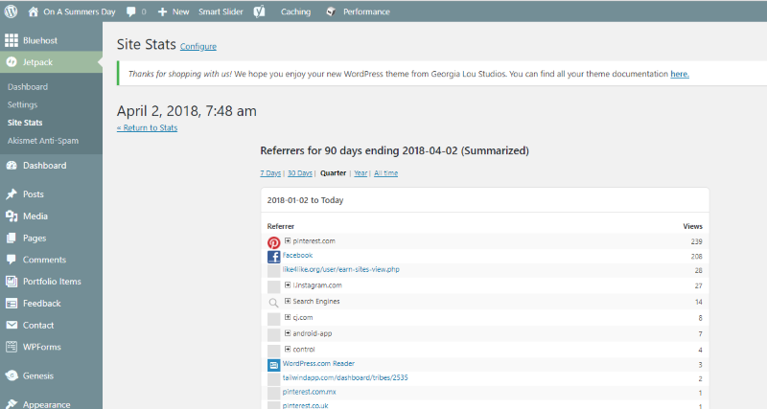Click the Comments bubble icon in sidebar
767x409 pixels.
(12, 260)
